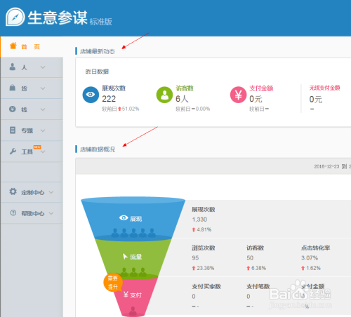Viewport: 351px width, 317px height.
Task: Open 定制中心 in the sidebar
Action: click(x=32, y=192)
